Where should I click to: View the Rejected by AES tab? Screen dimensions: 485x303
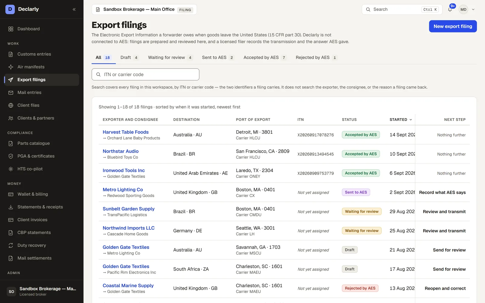tap(316, 58)
